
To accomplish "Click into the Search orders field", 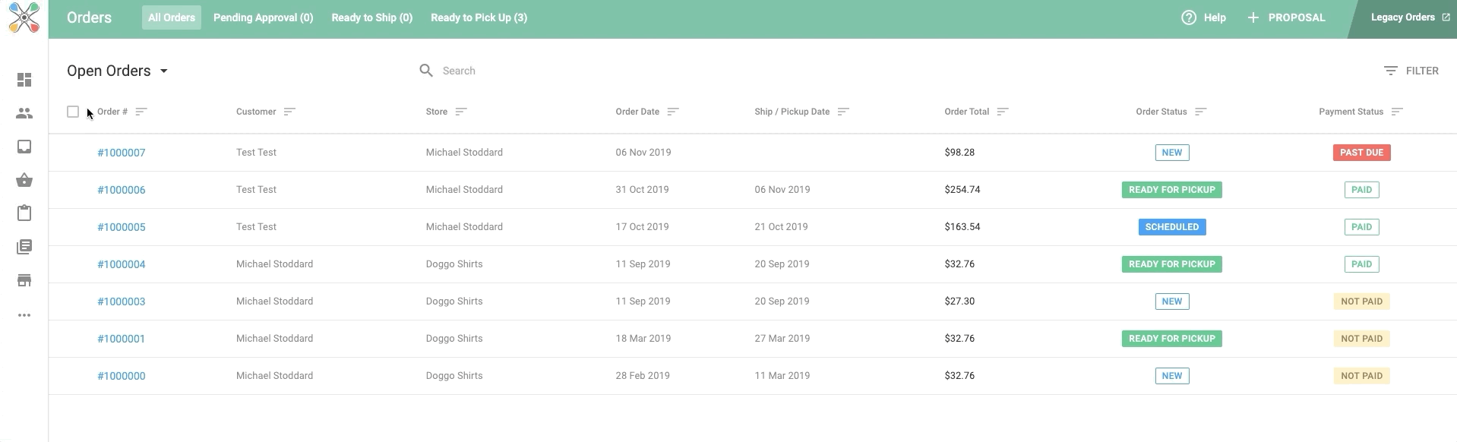I will [x=532, y=71].
